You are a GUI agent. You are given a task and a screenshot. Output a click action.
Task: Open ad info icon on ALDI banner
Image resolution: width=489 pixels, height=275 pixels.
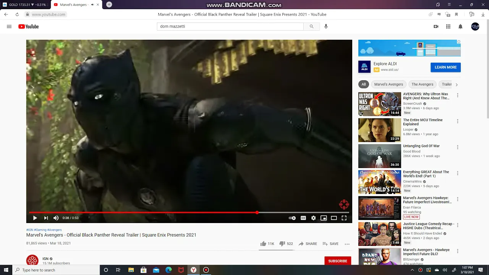click(x=459, y=42)
